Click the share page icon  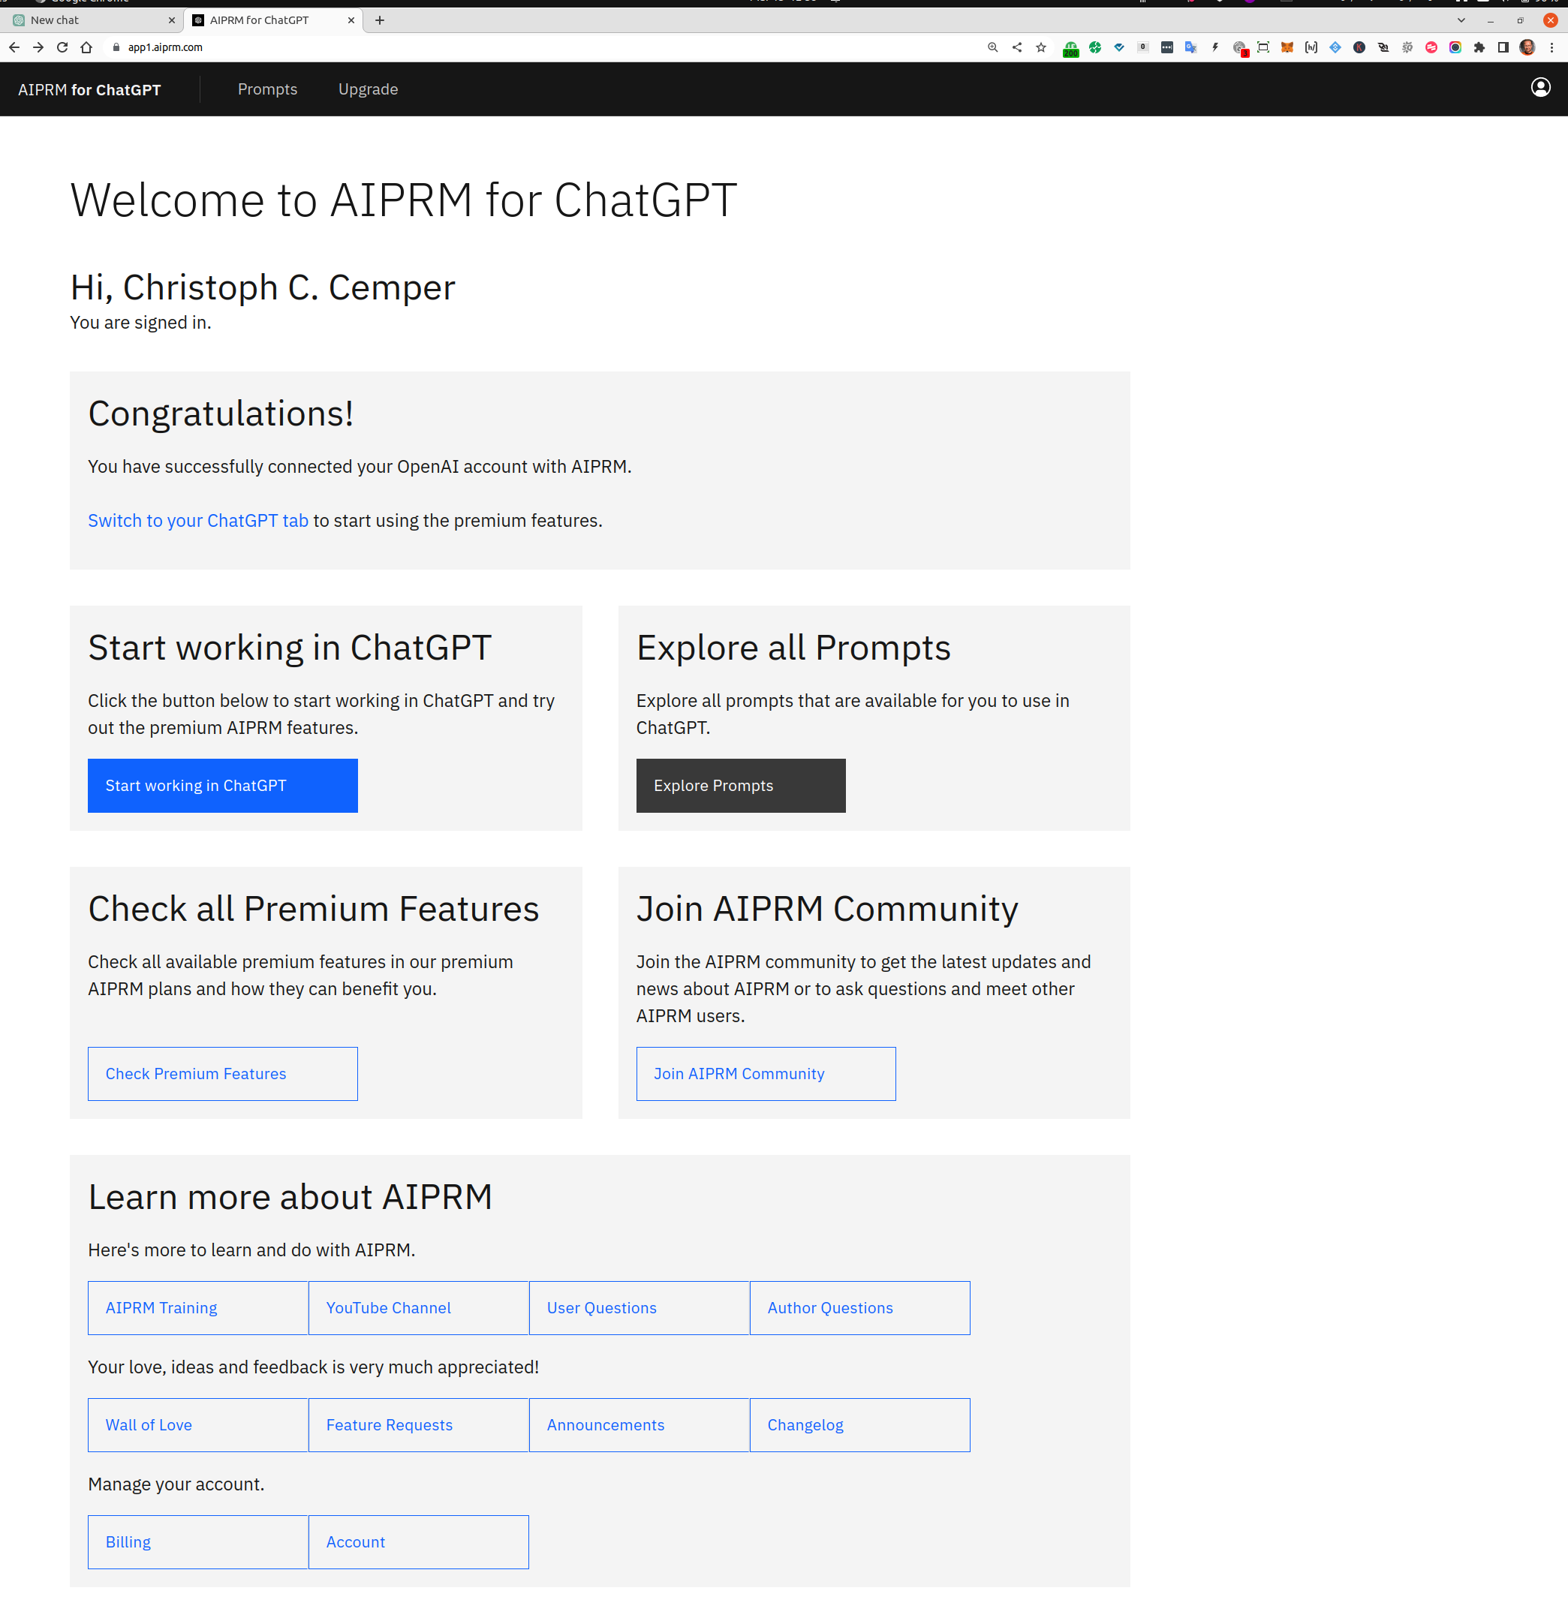click(1017, 48)
